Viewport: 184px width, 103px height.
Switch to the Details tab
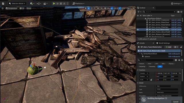[142, 43]
